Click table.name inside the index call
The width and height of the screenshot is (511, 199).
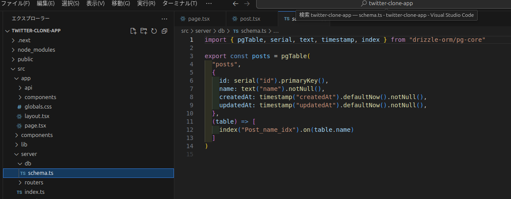[x=332, y=130]
